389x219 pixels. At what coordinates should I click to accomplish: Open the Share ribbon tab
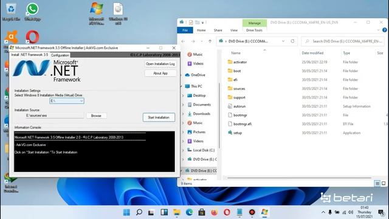point(218,30)
